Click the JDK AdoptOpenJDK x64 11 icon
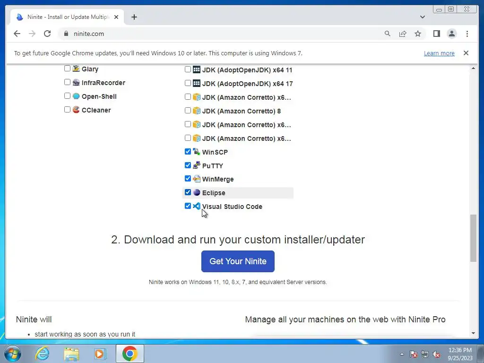484x363 pixels. coord(197,69)
